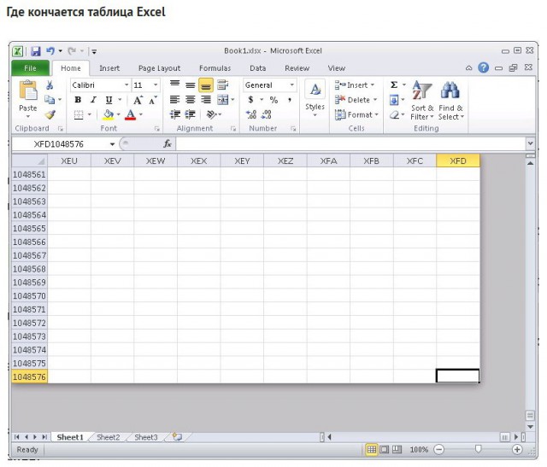This screenshot has height=467, width=547.
Task: Switch to Page Break Preview in status bar
Action: (x=397, y=450)
